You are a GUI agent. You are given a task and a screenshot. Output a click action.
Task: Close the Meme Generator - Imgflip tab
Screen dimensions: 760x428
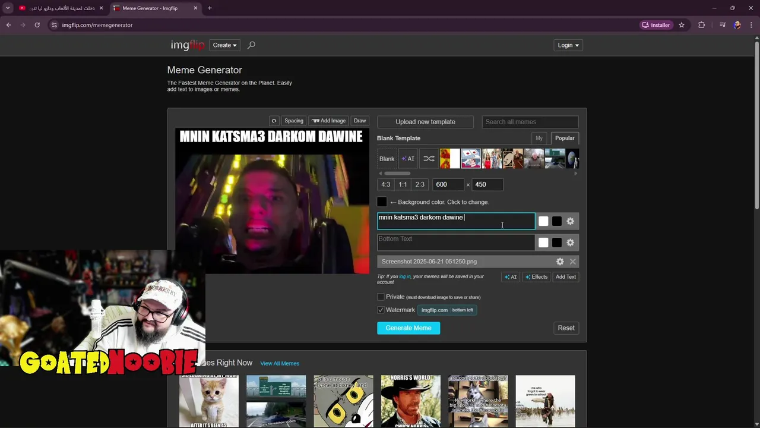tap(195, 8)
